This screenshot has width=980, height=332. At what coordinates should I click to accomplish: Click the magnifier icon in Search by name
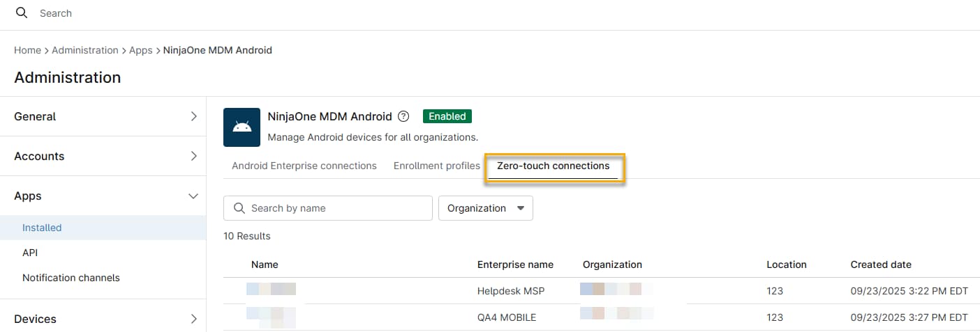pyautogui.click(x=239, y=208)
